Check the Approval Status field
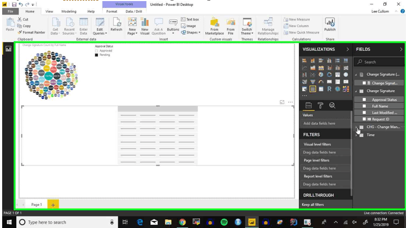The image size is (407, 228). coord(364,99)
